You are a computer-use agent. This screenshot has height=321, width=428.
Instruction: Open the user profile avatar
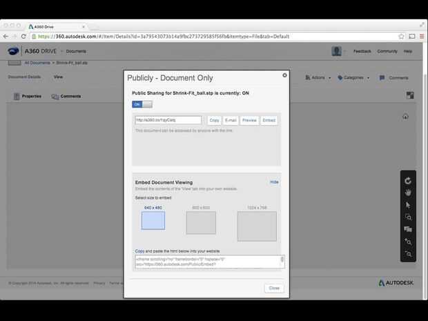pos(336,51)
